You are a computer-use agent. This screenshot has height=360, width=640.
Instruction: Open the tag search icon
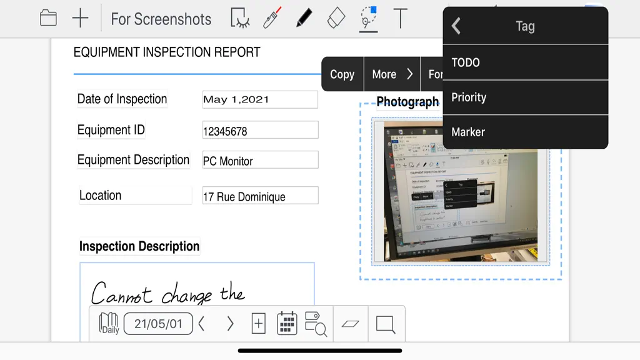pos(316,324)
